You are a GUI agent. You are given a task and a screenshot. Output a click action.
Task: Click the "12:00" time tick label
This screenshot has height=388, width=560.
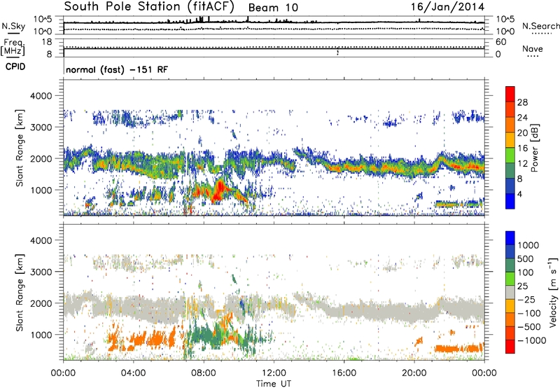coord(274,373)
